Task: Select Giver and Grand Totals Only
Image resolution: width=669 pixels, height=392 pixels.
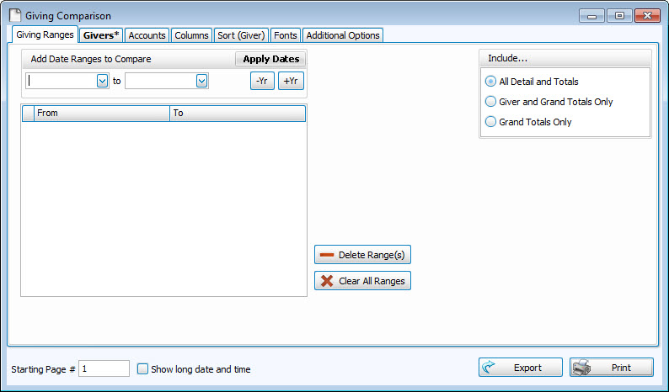Action: point(491,102)
